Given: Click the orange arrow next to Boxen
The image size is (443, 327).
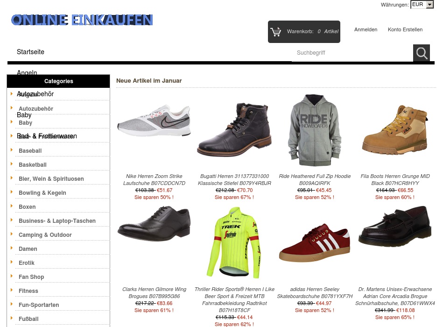Looking at the screenshot, I should tap(12, 206).
